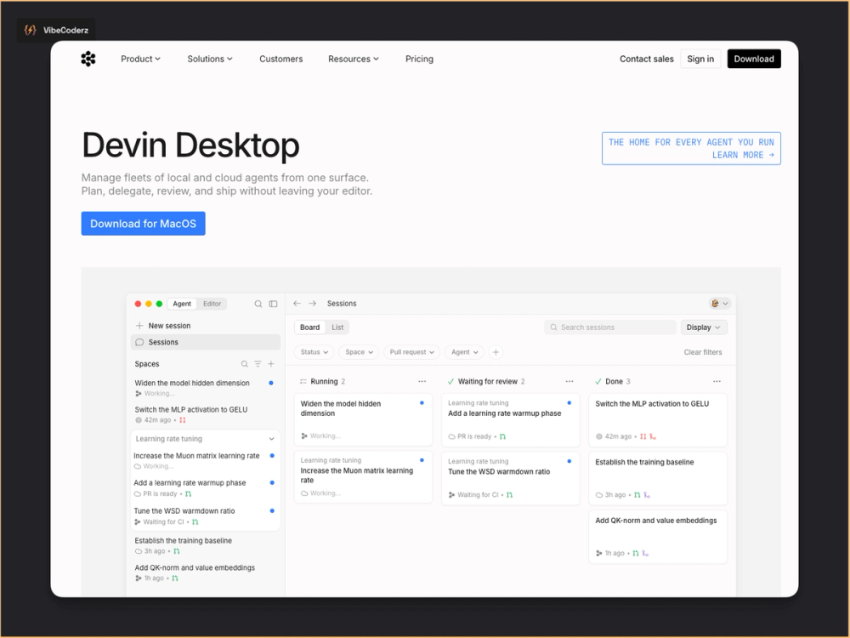Click the Sign in button
Screen dimensions: 850x638
(x=700, y=59)
